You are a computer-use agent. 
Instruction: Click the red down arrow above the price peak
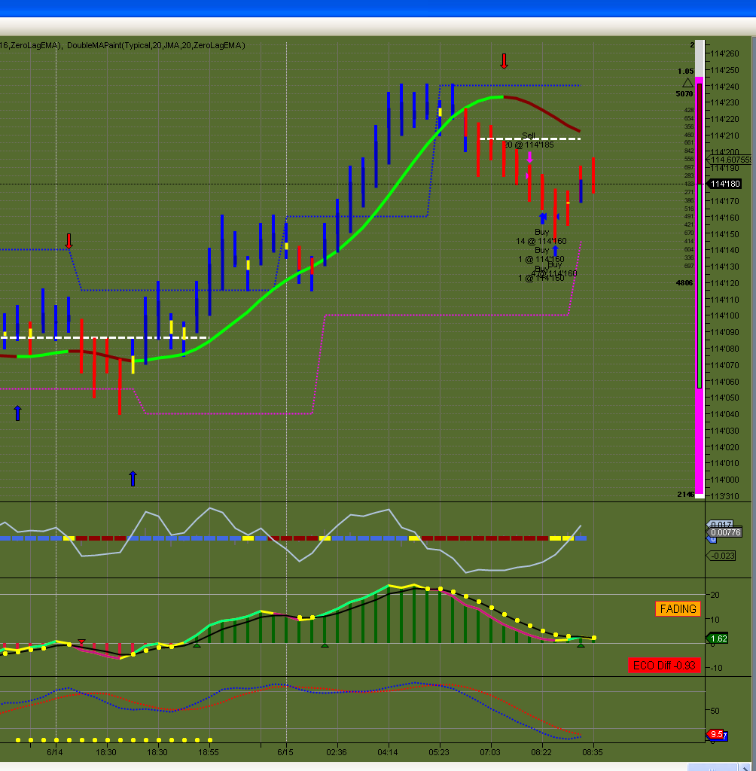click(x=504, y=62)
